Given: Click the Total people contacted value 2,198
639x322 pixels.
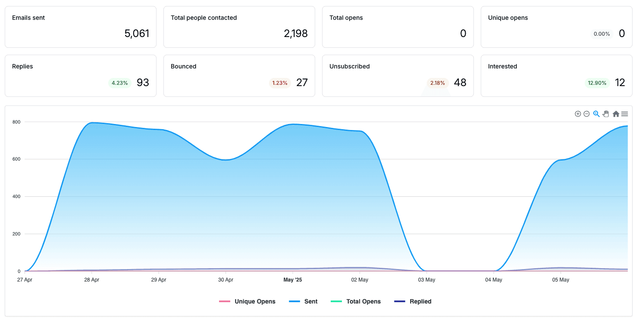Looking at the screenshot, I should [296, 34].
